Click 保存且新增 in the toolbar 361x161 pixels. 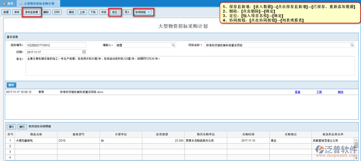[x=32, y=12]
